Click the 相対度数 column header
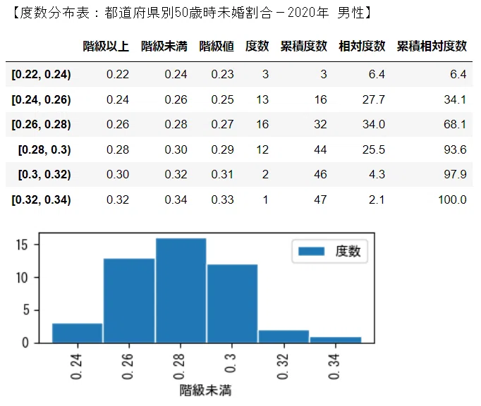 point(362,47)
